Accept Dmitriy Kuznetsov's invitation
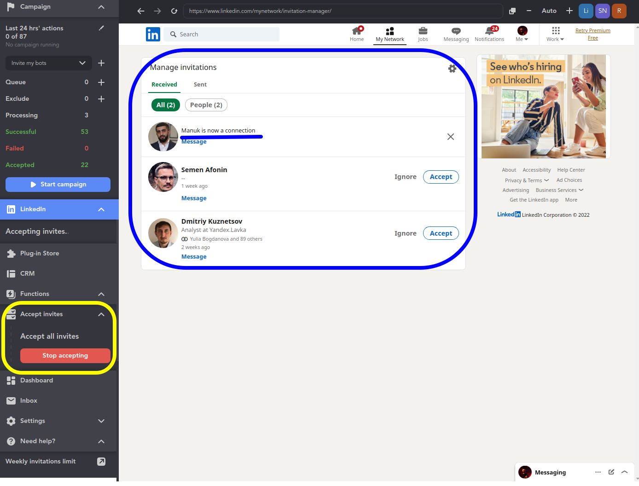The height and width of the screenshot is (486, 639). [x=441, y=233]
